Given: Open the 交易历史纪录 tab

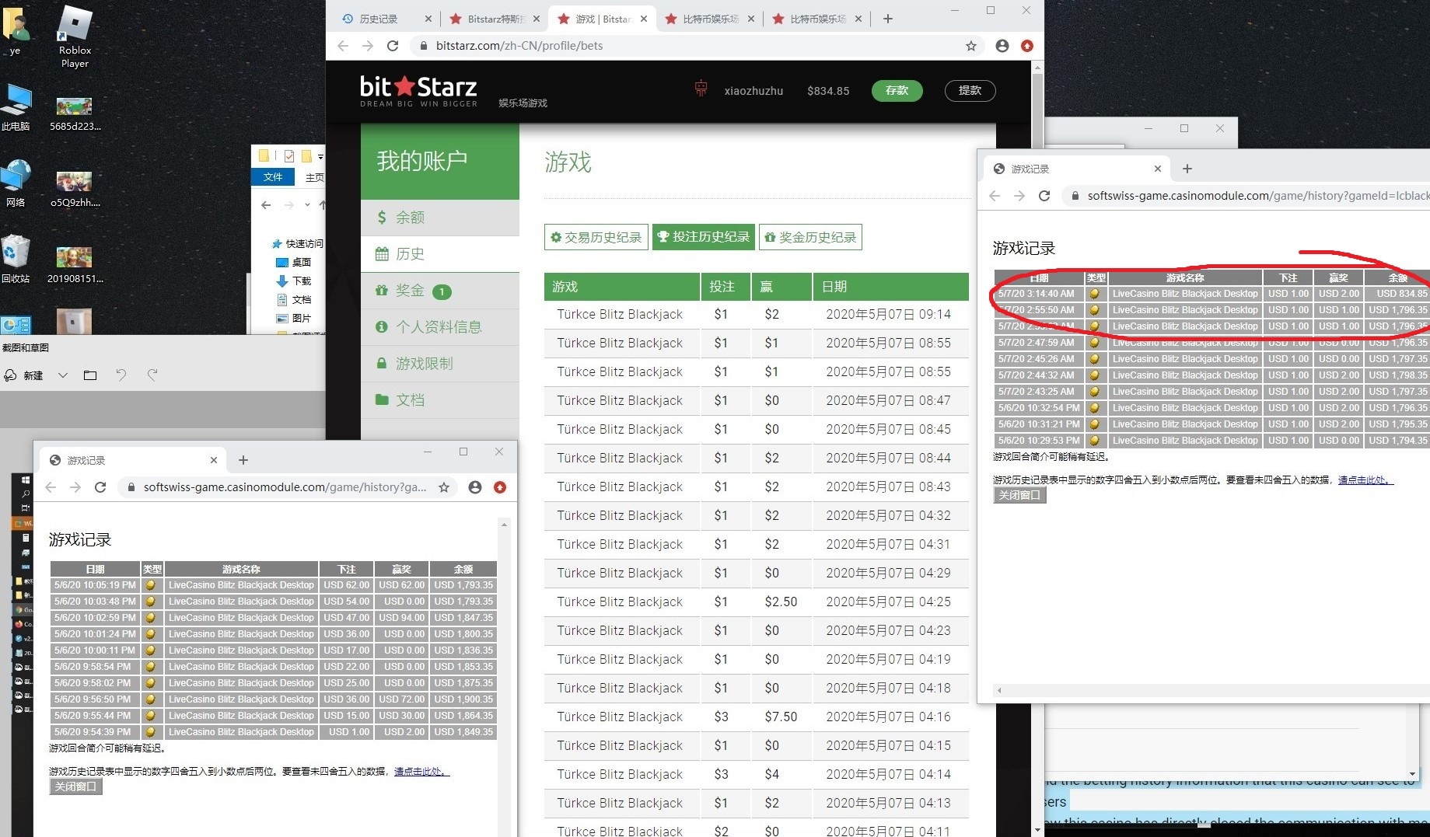Looking at the screenshot, I should 596,237.
